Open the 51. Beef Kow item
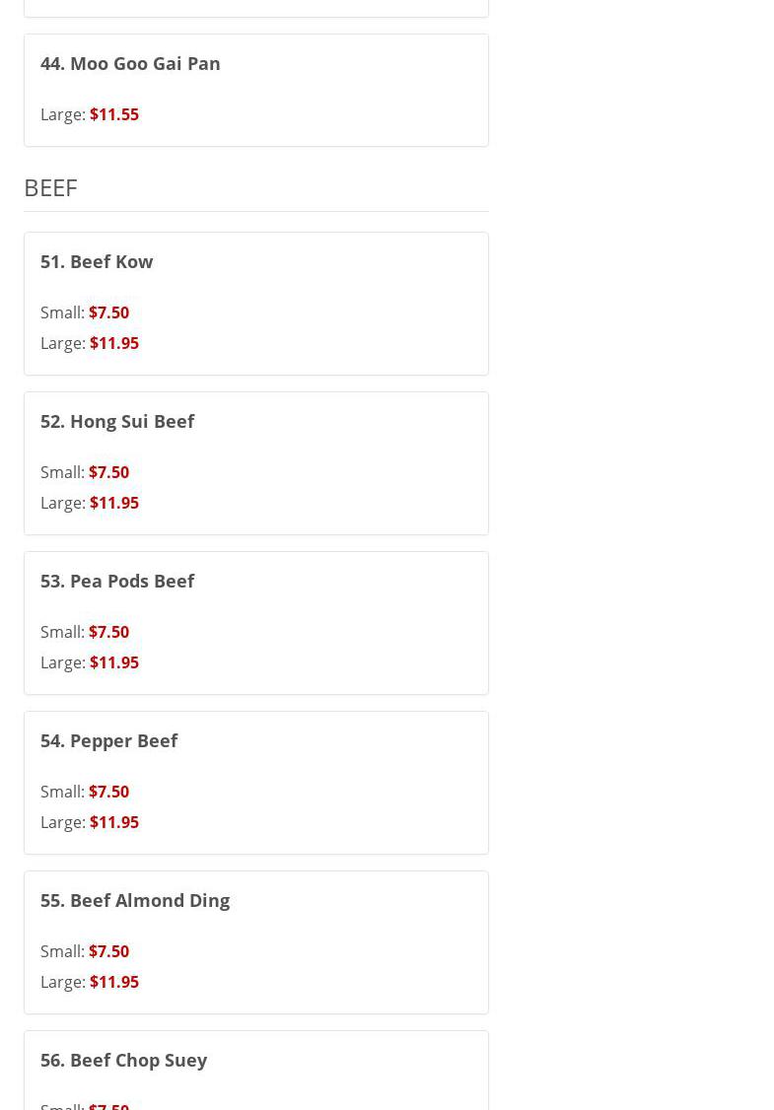Image resolution: width=774 pixels, height=1110 pixels. coord(97,261)
